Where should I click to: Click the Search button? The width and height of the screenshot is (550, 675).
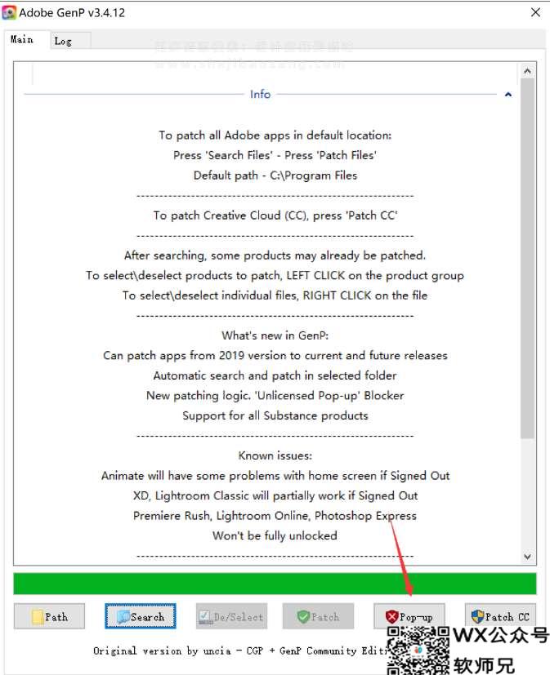point(141,616)
